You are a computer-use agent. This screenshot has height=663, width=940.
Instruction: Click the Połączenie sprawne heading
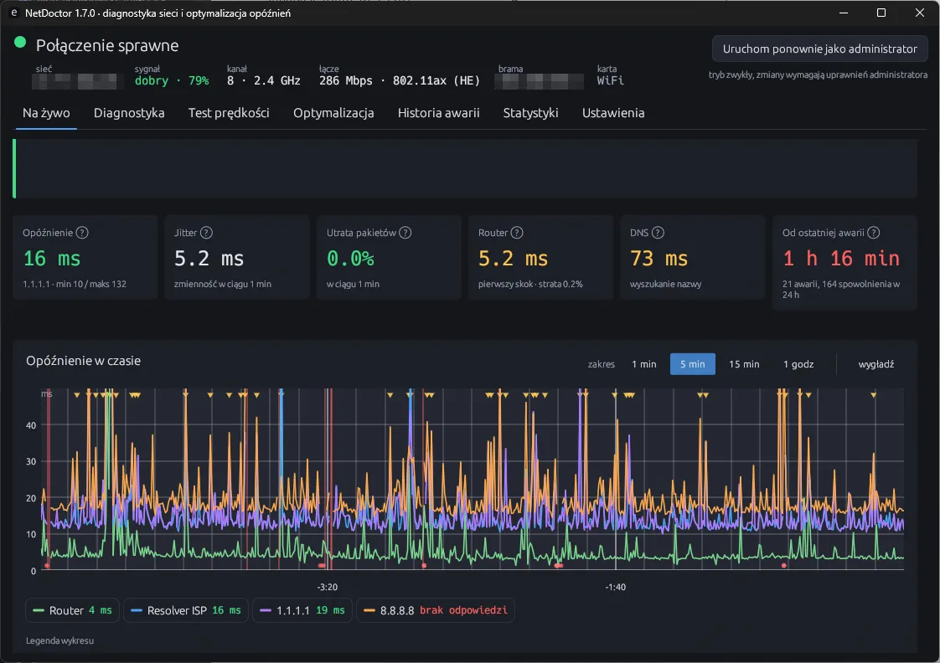pos(107,45)
